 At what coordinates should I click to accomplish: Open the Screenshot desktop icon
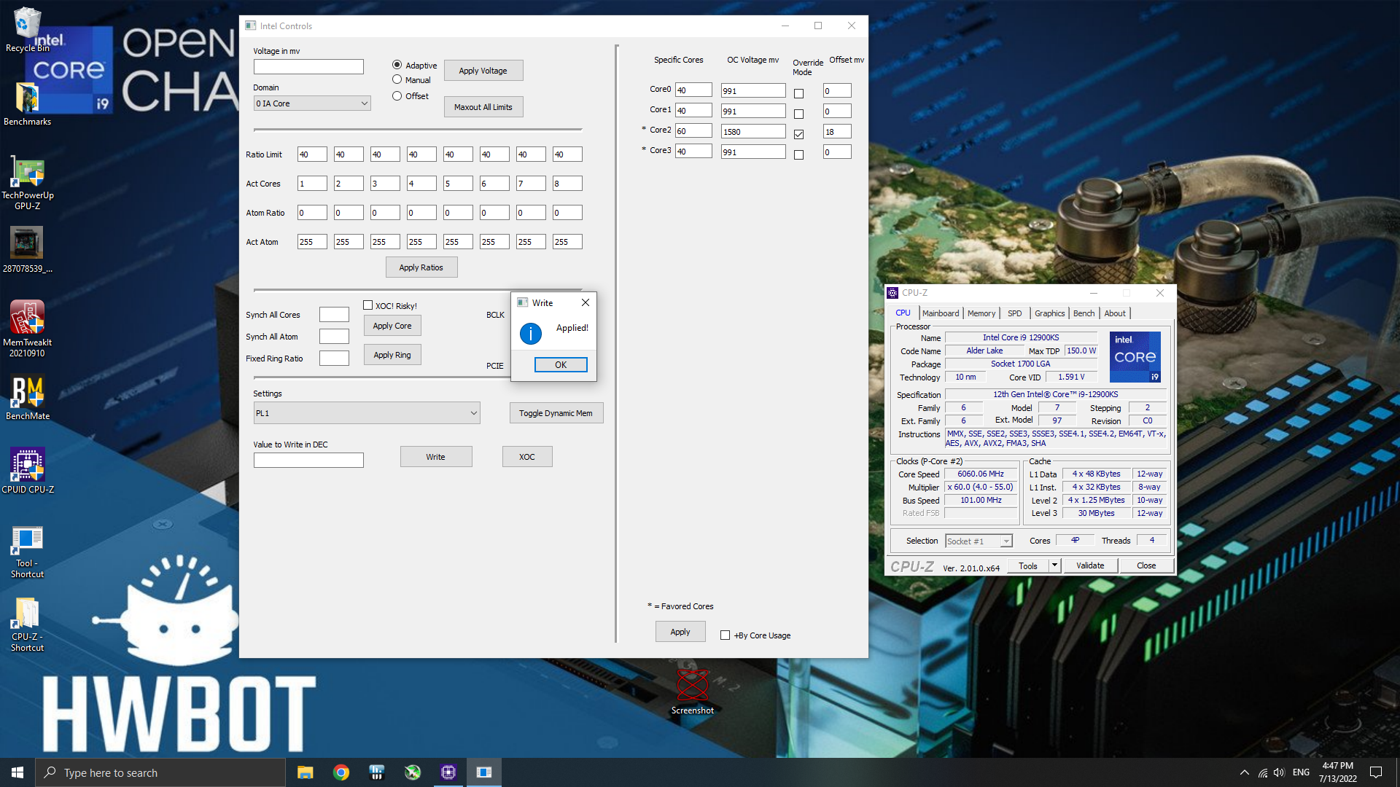click(692, 692)
